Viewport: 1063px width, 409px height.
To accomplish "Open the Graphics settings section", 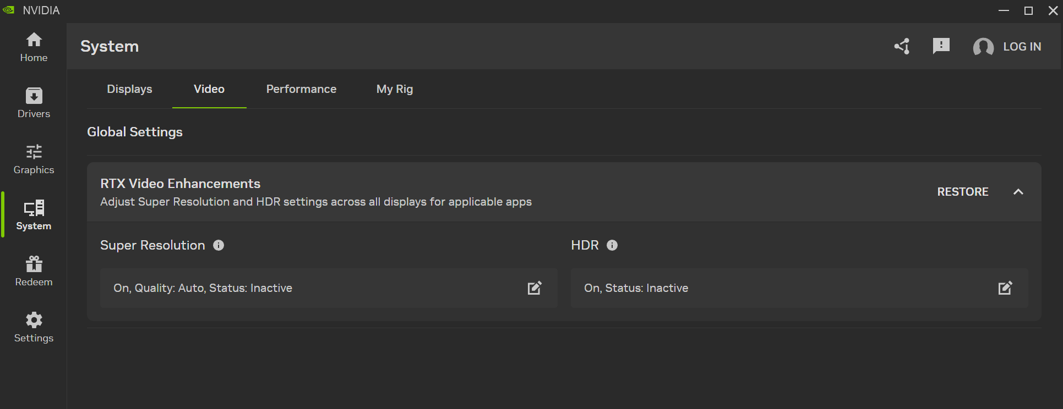I will 34,159.
